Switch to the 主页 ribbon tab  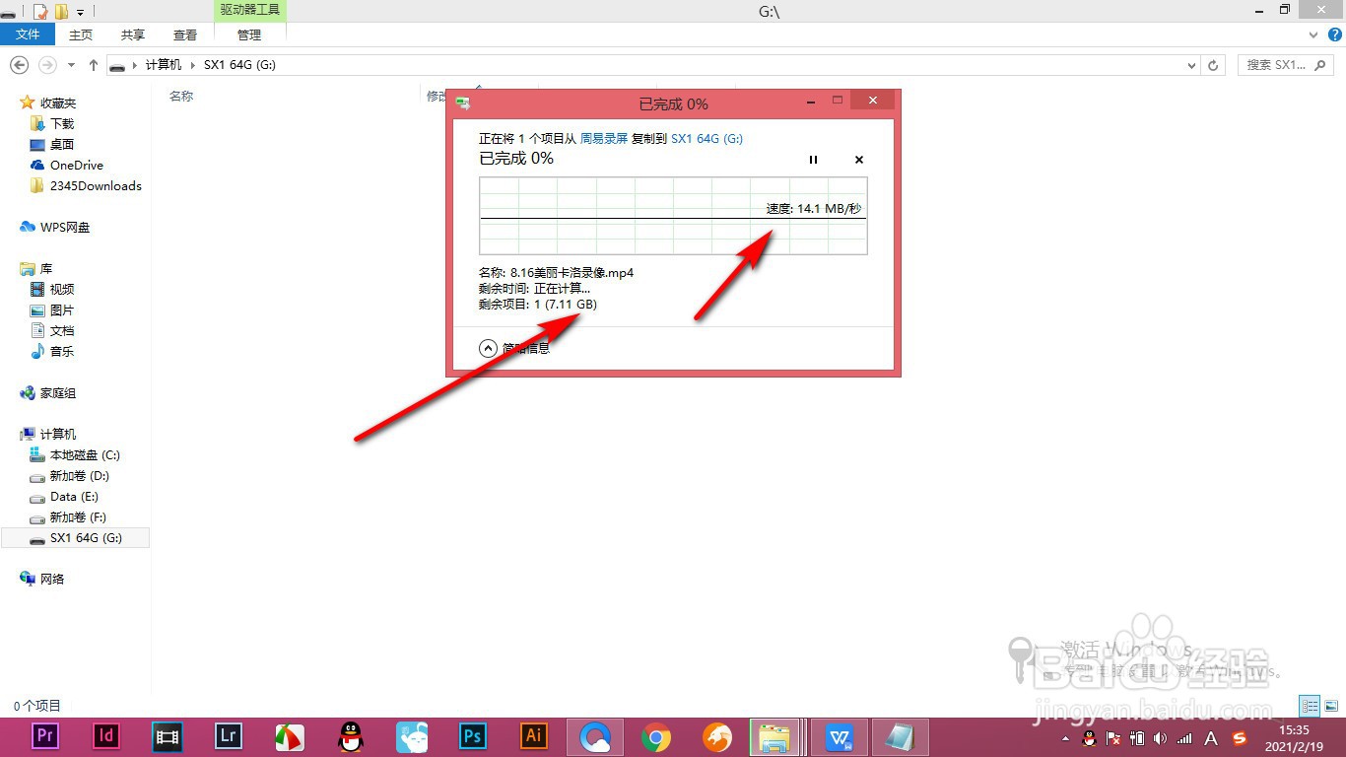[x=81, y=34]
